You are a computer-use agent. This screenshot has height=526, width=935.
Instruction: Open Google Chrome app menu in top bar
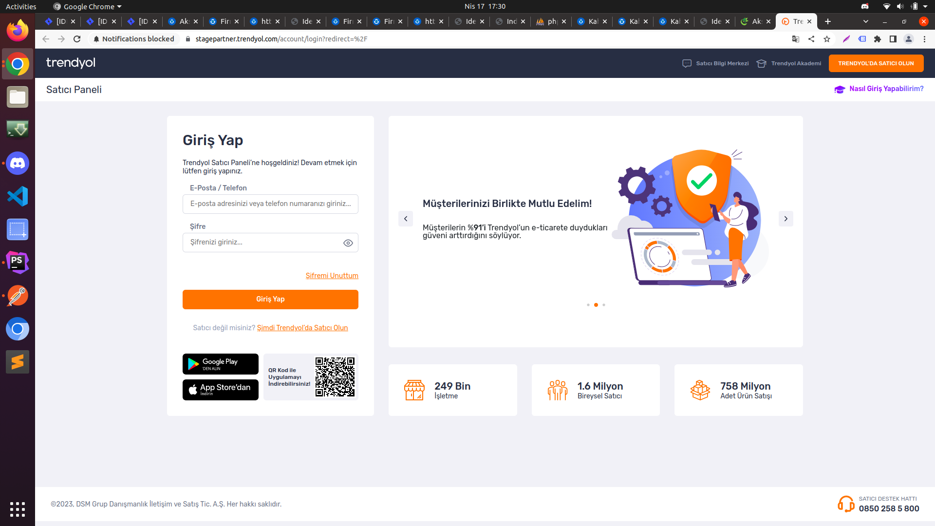[88, 6]
